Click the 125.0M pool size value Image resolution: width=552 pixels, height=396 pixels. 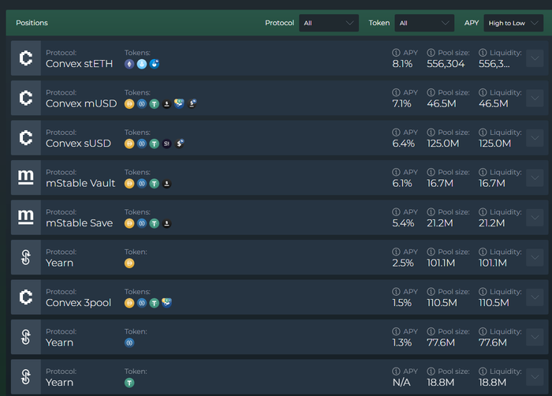pyautogui.click(x=443, y=144)
